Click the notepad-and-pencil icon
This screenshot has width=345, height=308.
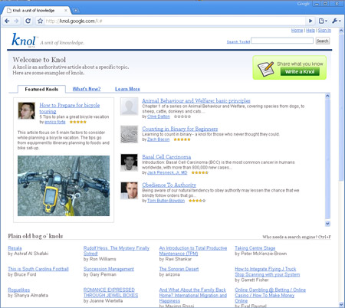266,69
